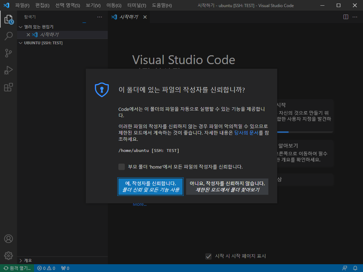The height and width of the screenshot is (272, 363).
Task: Close 시작하기 in open editors list
Action: 28,35
